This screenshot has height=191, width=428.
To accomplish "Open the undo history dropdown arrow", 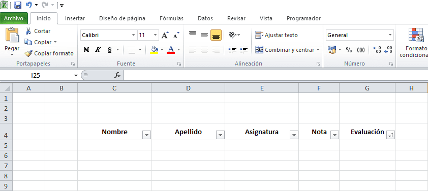I will click(36, 5).
